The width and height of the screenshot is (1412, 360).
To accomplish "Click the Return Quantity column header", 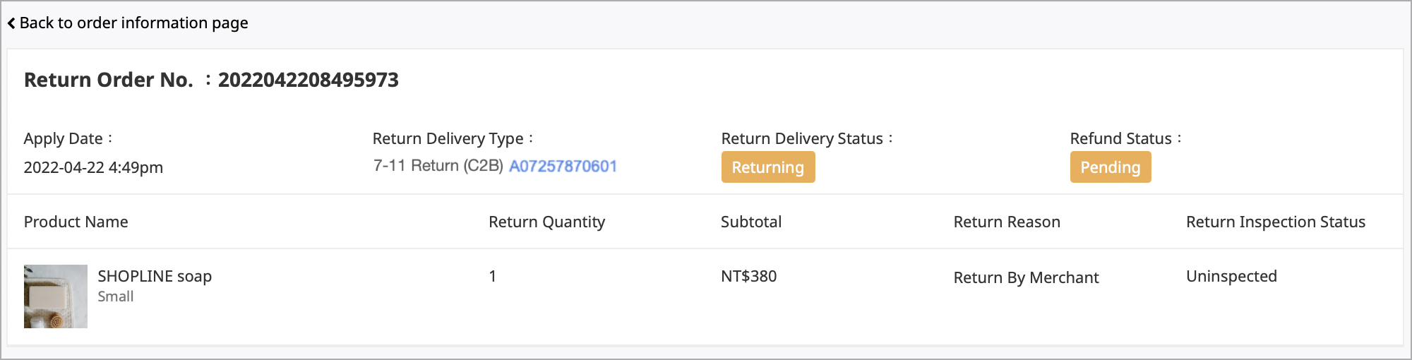I will 547,222.
